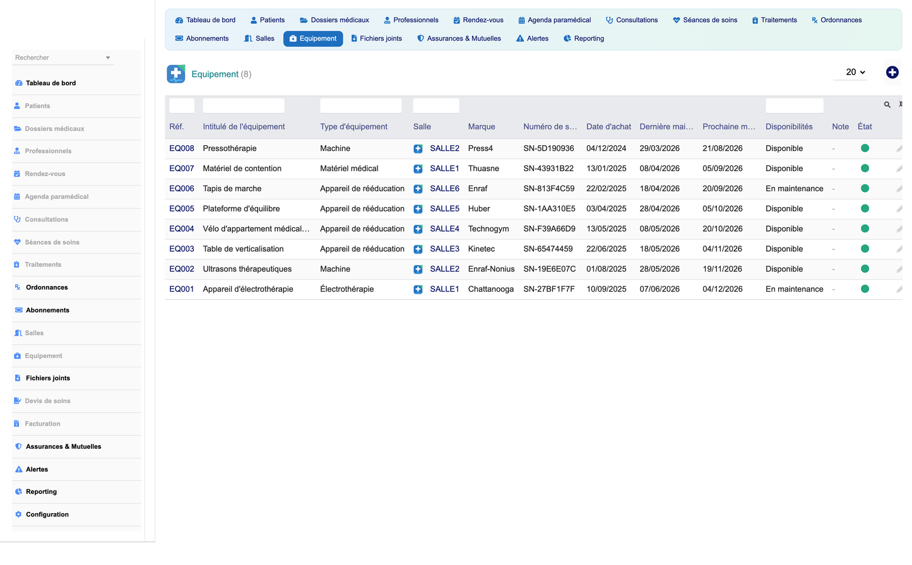Click the Tableau de bord sidebar icon
Image resolution: width=912 pixels, height=565 pixels.
18,83
